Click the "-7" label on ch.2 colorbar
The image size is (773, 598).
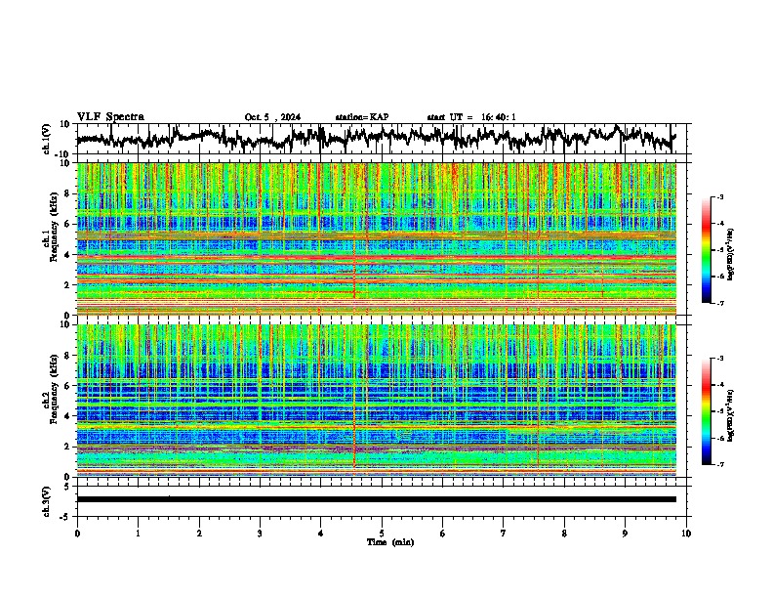[719, 464]
